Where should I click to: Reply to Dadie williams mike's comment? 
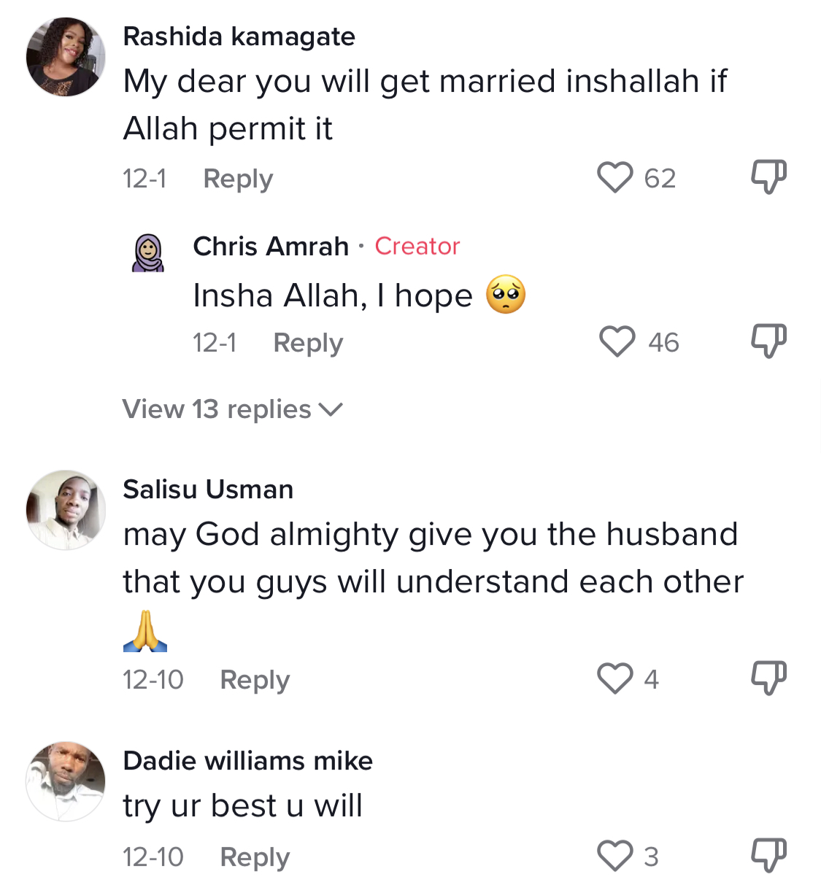[255, 857]
